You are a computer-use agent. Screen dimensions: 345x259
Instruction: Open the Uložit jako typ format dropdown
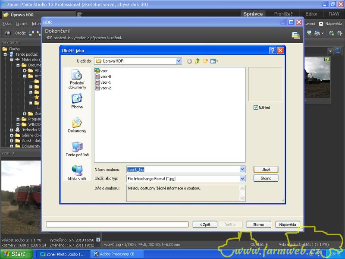coord(242,178)
